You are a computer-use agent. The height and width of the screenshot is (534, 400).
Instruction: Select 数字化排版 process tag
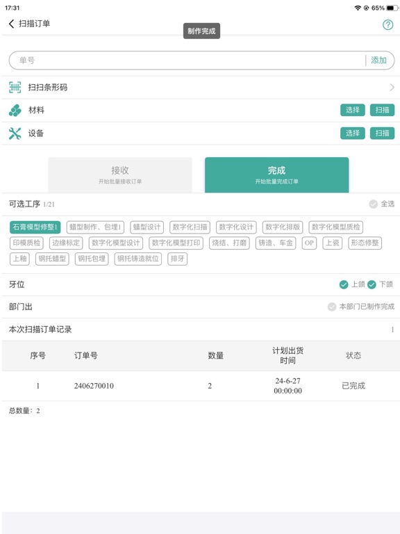tap(283, 227)
